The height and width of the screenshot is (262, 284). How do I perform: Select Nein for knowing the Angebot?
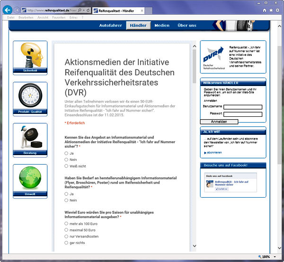point(66,159)
